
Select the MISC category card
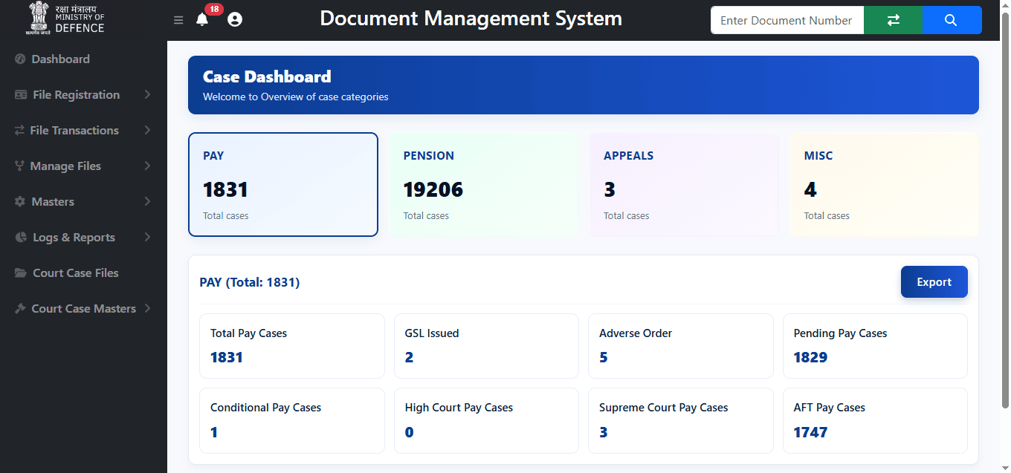coord(884,185)
